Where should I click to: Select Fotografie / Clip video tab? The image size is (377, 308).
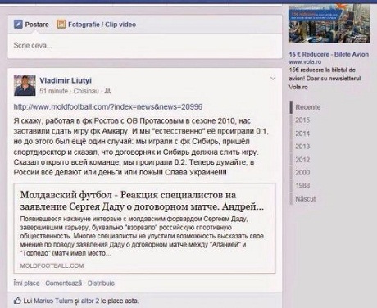pos(97,25)
